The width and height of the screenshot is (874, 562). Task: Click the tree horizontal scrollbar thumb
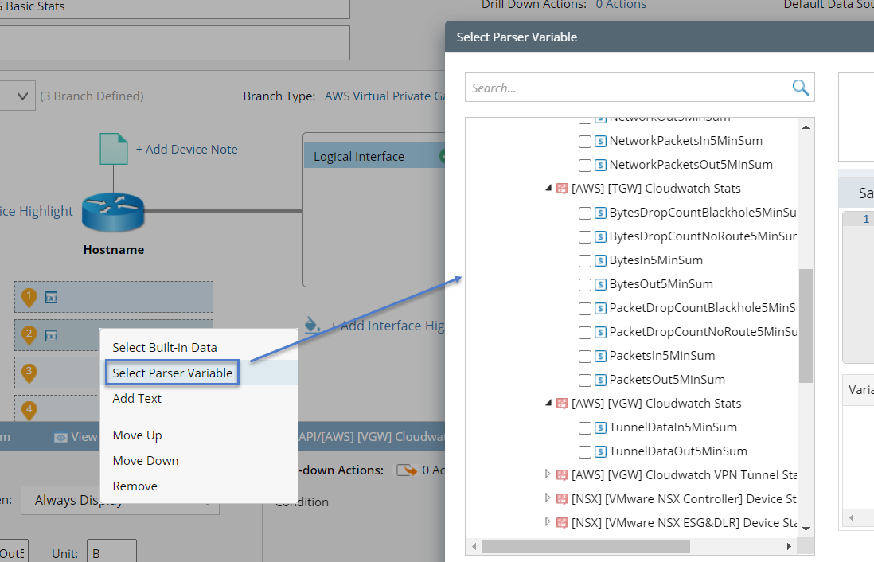586,546
